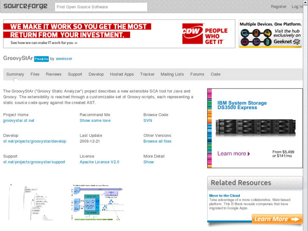The height and width of the screenshot is (231, 308).
Task: Select the Last Update date 2009-12-21
Action: coord(90,141)
